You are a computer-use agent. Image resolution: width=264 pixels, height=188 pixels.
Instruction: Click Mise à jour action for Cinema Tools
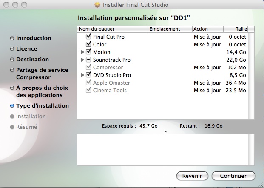coord(207,91)
